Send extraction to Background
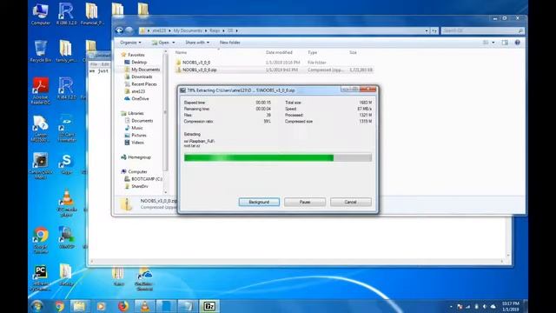Viewport: 556px width, 313px height. 259,202
